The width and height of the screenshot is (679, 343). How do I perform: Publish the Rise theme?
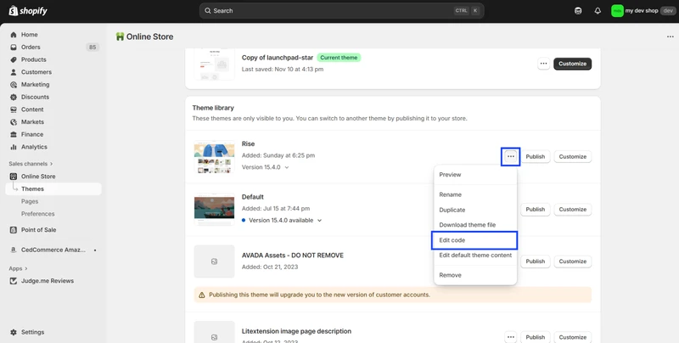536,157
